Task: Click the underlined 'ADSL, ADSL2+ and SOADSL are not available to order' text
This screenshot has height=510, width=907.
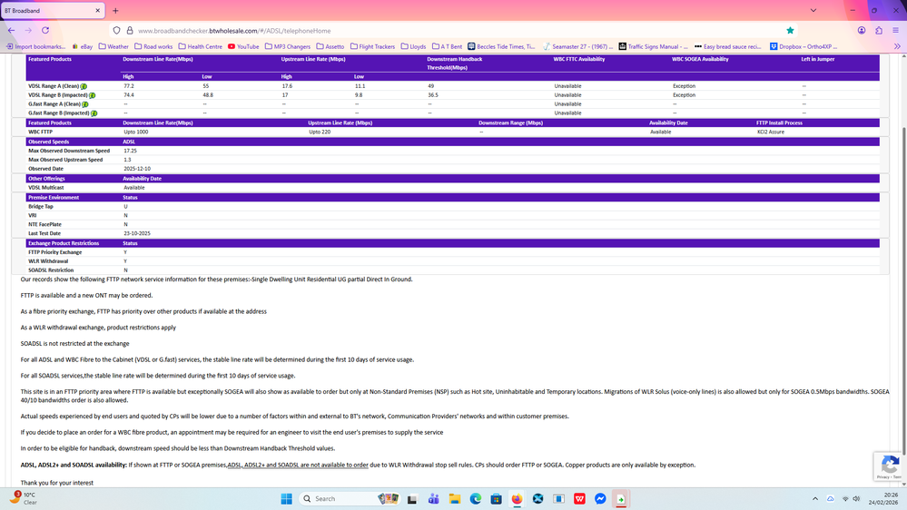Action: (x=298, y=465)
